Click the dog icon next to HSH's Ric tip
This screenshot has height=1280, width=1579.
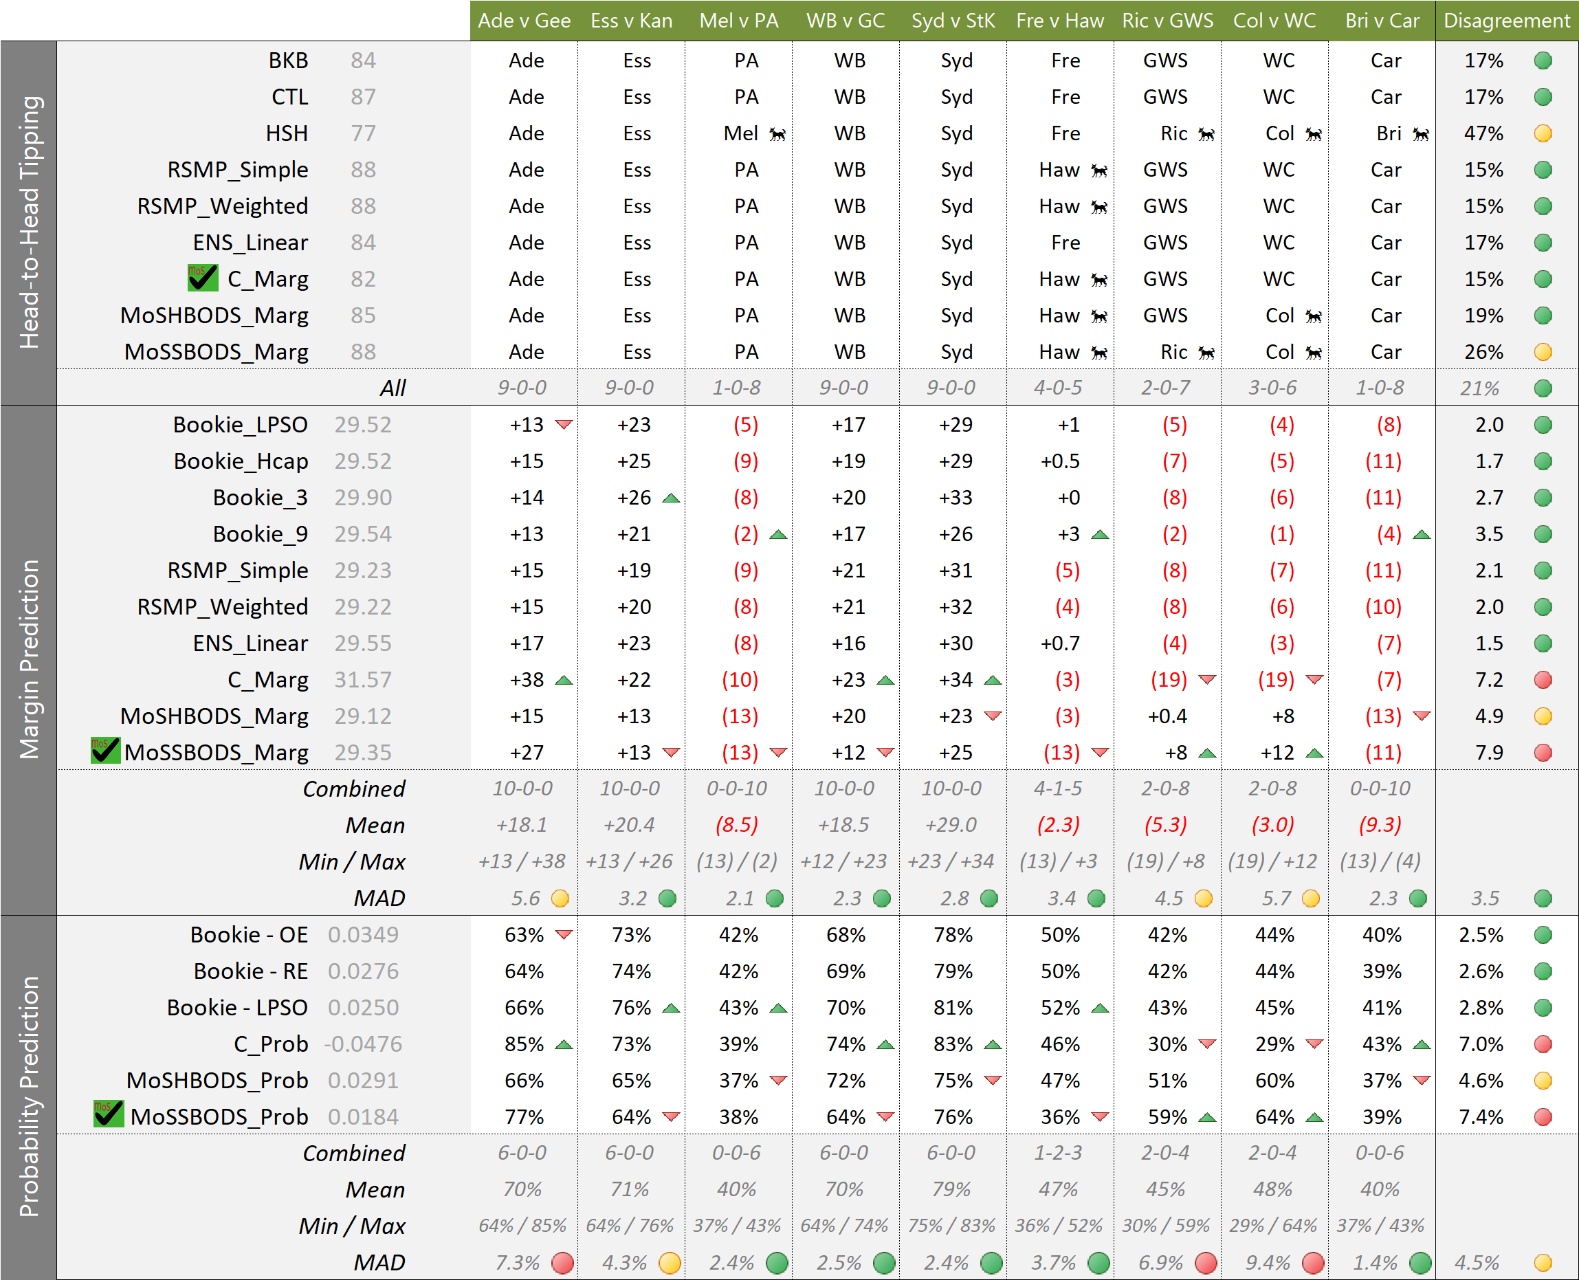[1206, 134]
